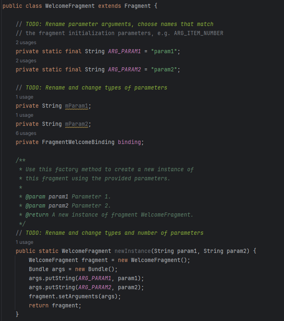This screenshot has height=321, width=284.
Task: Click the "return fragment;" statement
Action: (x=55, y=305)
